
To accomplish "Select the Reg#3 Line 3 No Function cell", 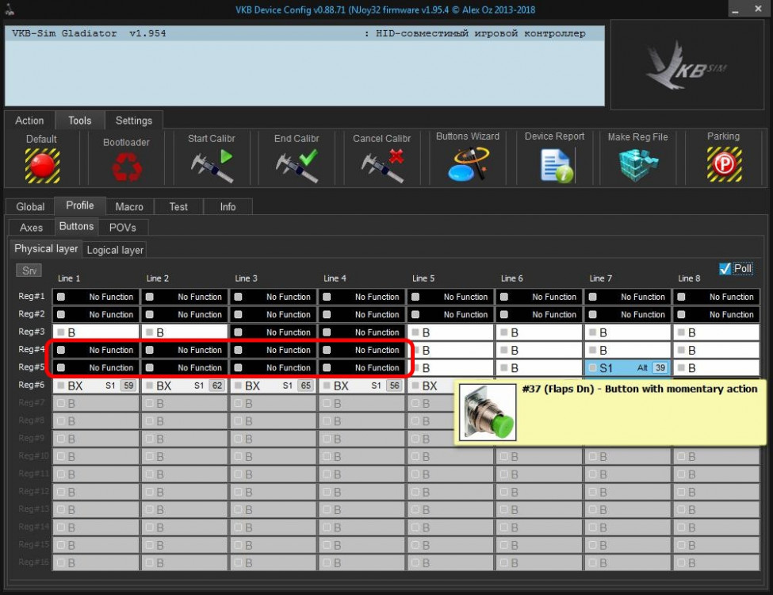I will (274, 332).
